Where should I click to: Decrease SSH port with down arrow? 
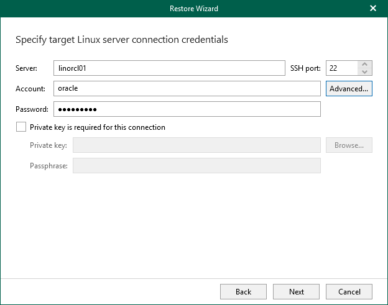pos(365,71)
